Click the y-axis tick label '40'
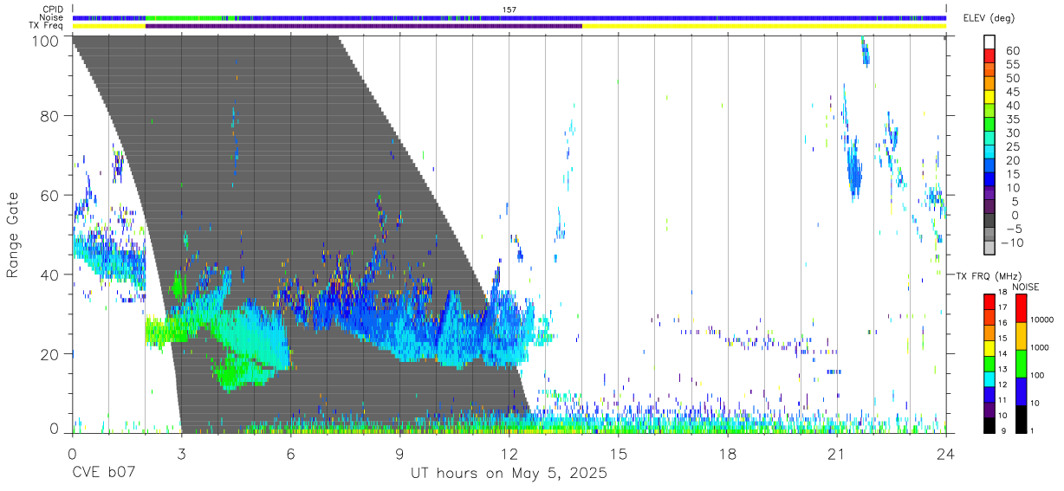The width and height of the screenshot is (1064, 491). tap(51, 275)
